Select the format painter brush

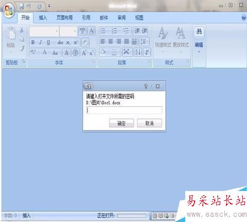22,49
